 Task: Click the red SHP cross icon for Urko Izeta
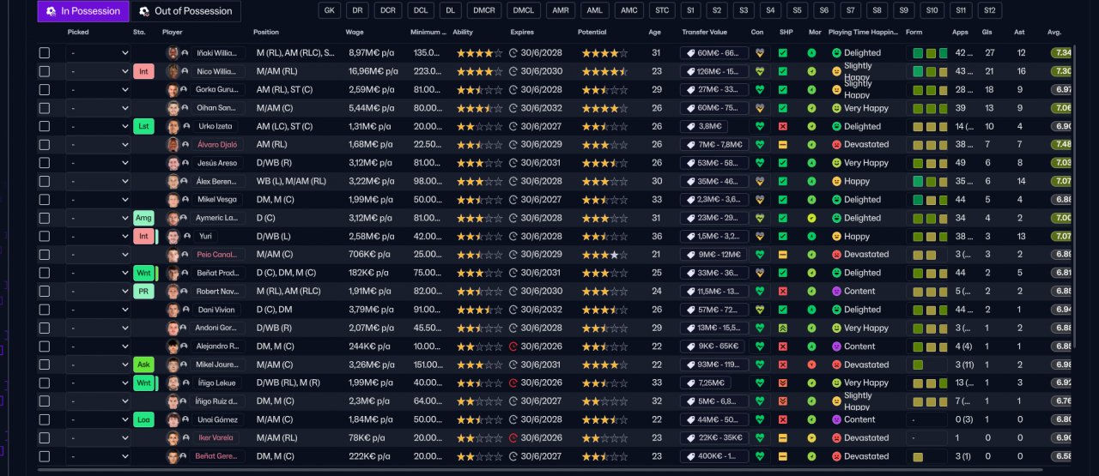click(x=783, y=126)
